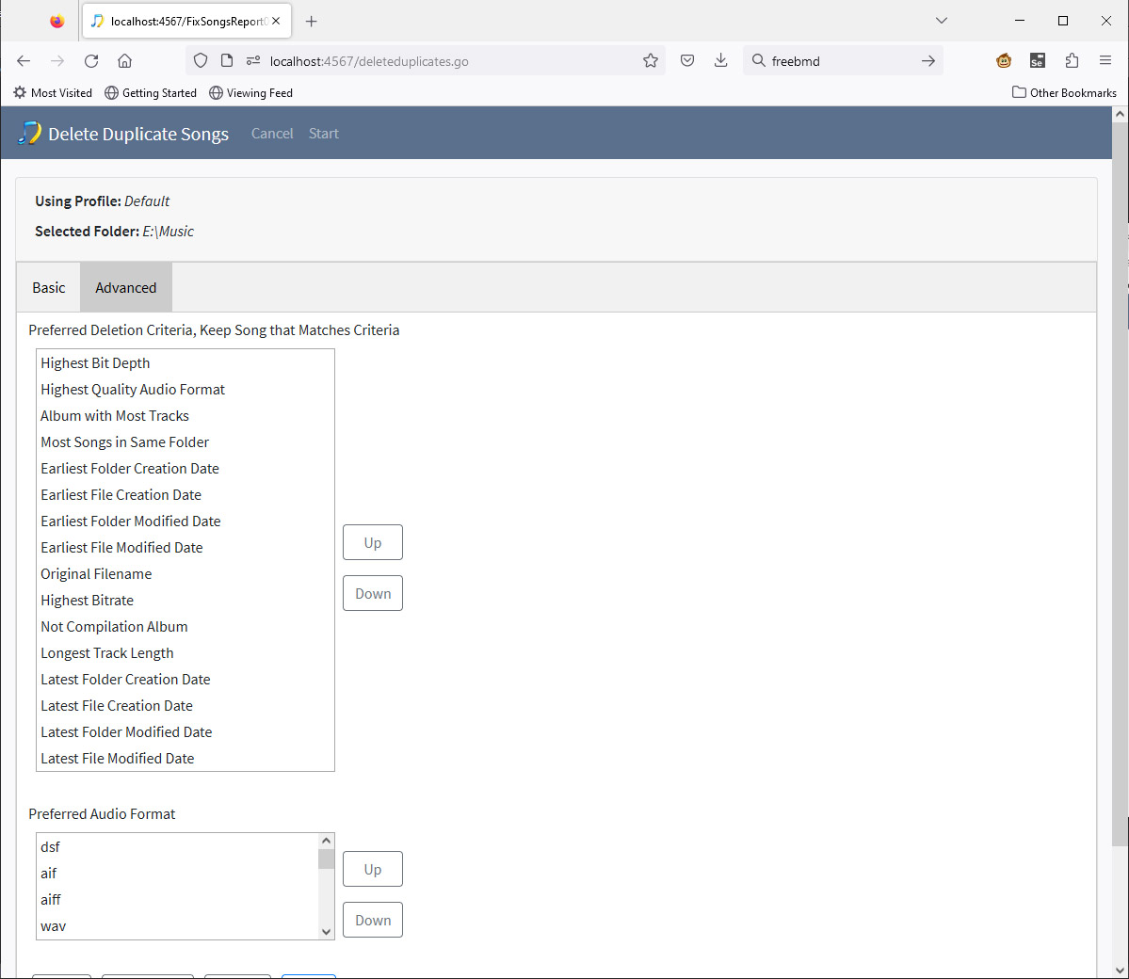Open Firefox application menu hamburger icon
Viewport: 1129px width, 979px height.
click(x=1105, y=61)
